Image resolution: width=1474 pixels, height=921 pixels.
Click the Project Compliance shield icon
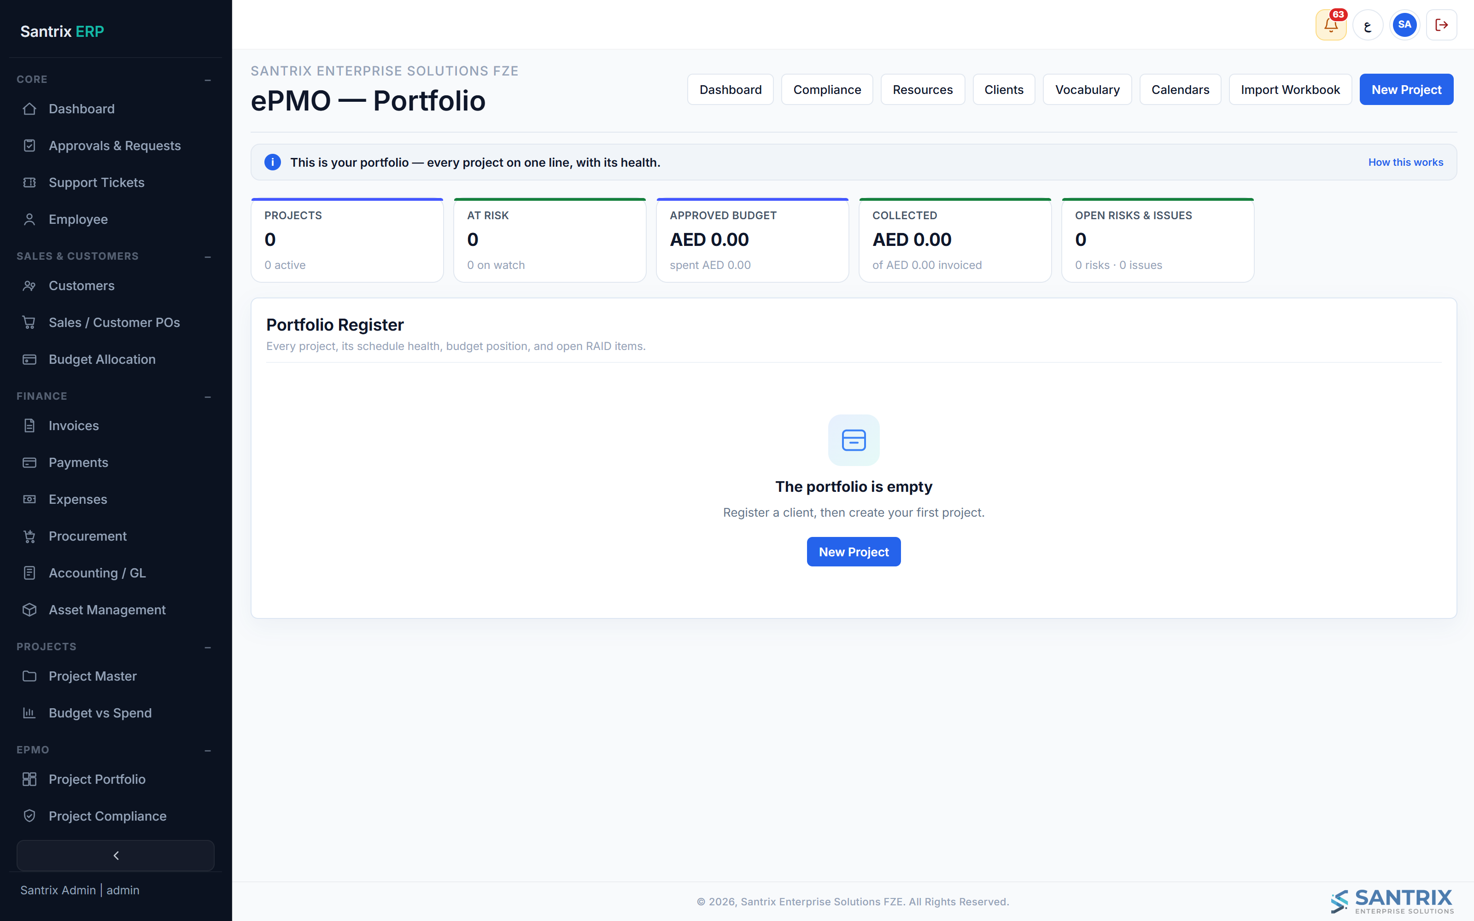point(29,816)
